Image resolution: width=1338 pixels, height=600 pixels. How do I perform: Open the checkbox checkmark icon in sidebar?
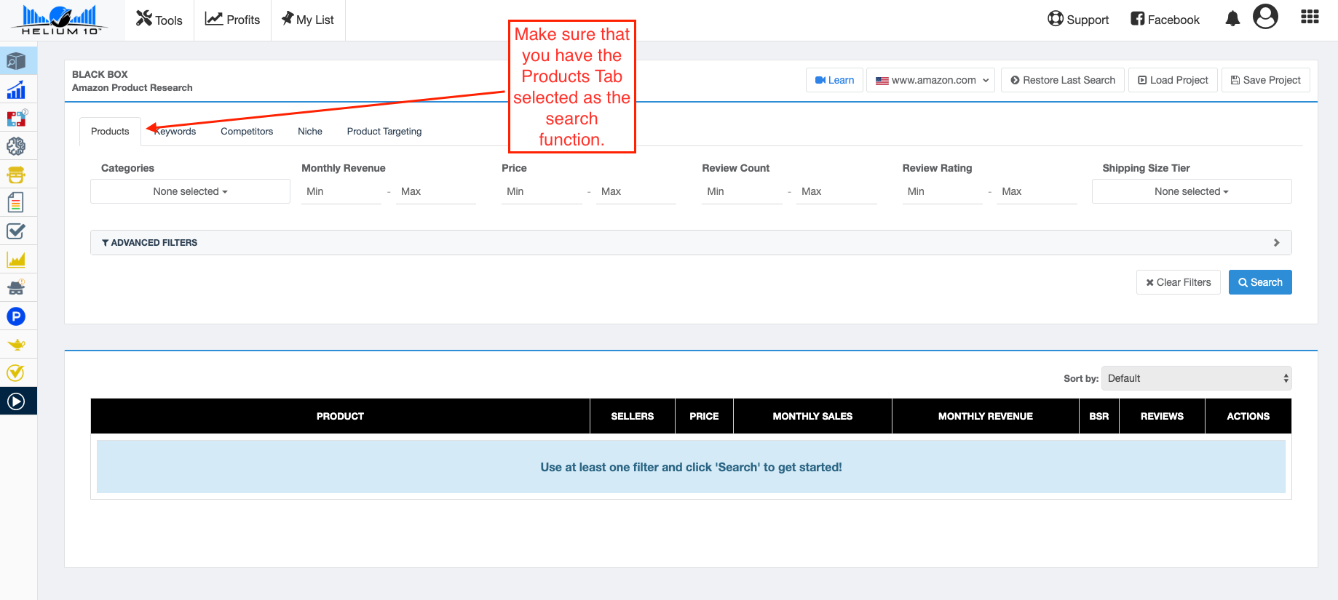[16, 231]
